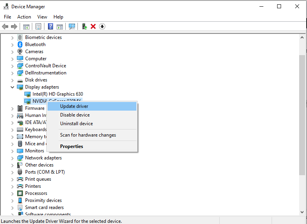Click the Smart card readers icon
Screen dimensions: 307x224
coord(20,207)
